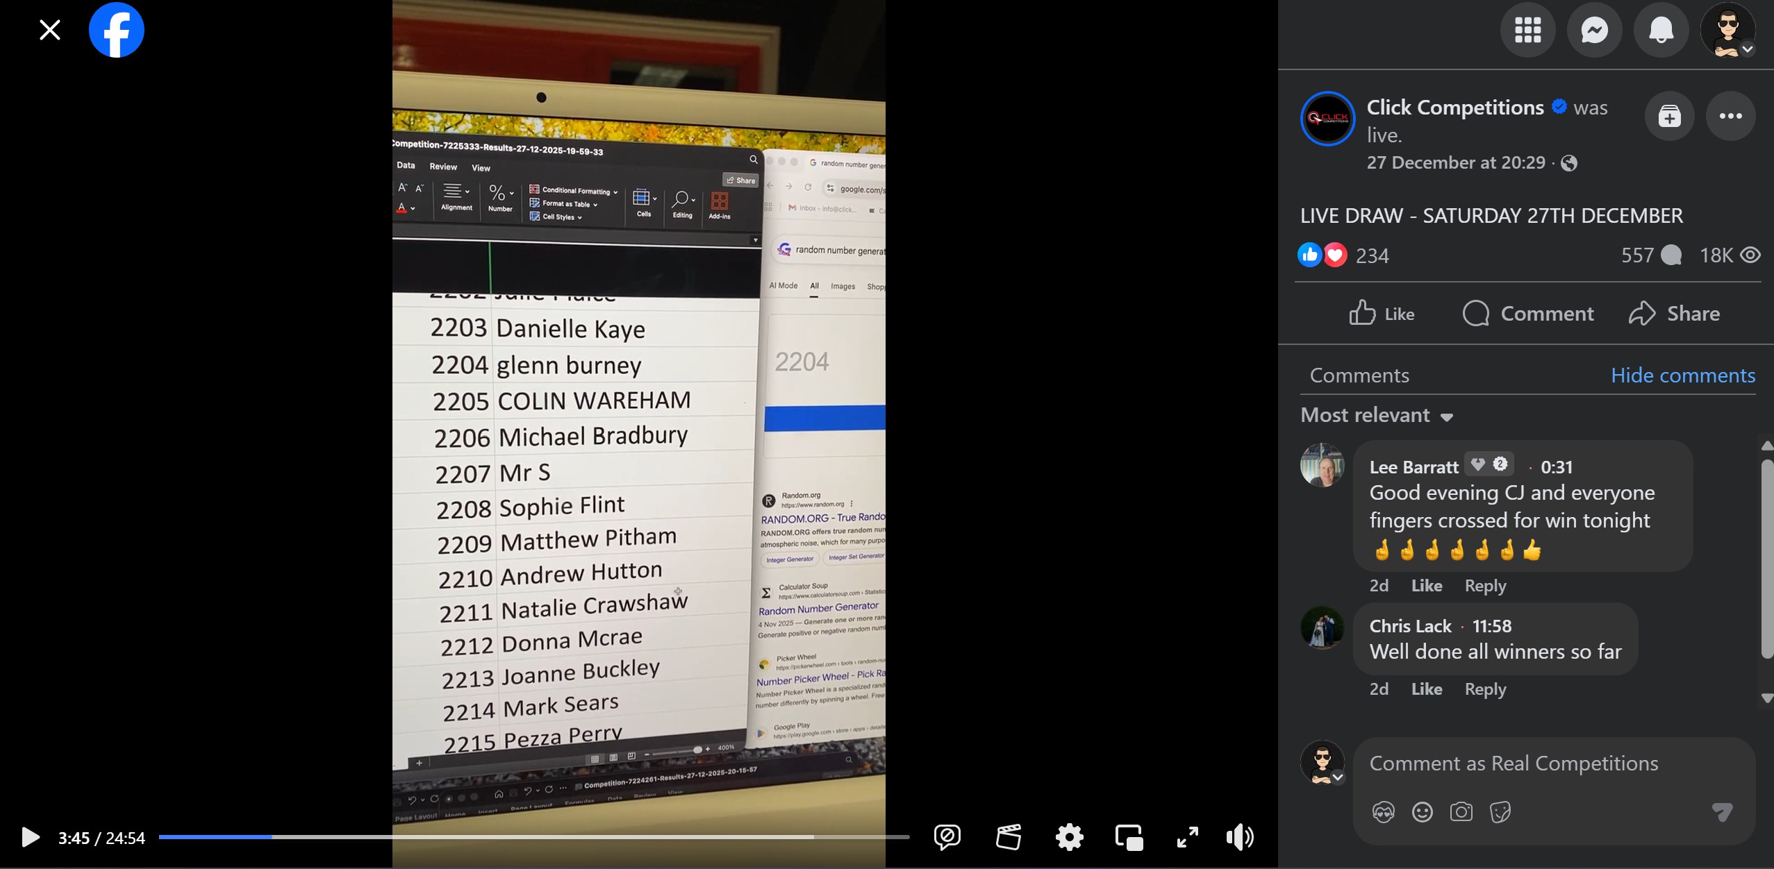
Task: Open the post three-dots options menu
Action: (x=1730, y=116)
